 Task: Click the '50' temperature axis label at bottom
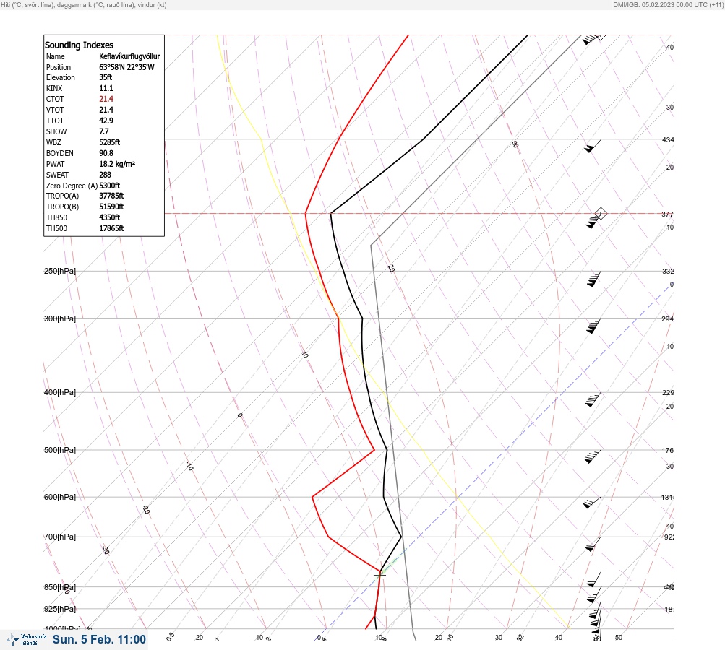click(619, 638)
